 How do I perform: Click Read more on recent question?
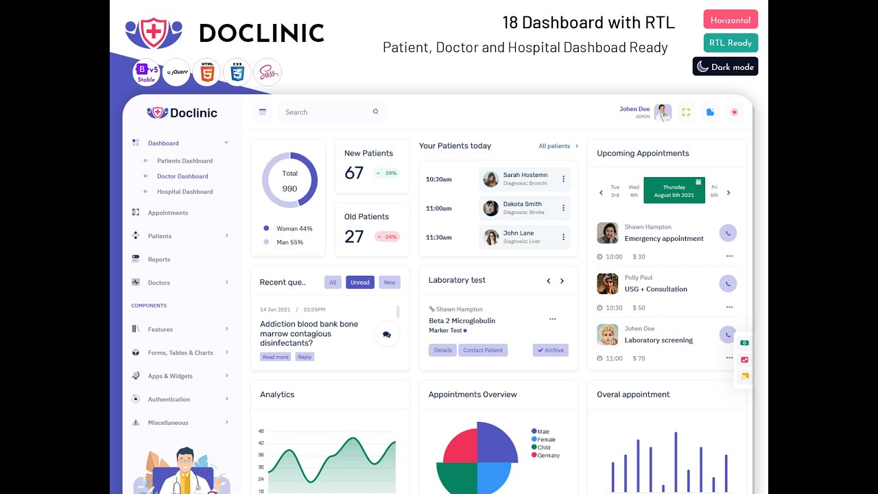pyautogui.click(x=276, y=357)
